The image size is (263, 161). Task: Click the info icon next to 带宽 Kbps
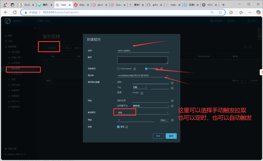172,120
